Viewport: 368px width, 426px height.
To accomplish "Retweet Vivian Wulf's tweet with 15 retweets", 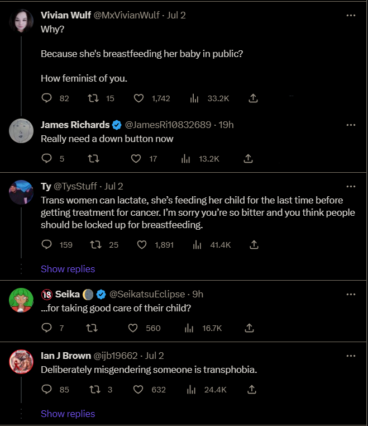I will coord(93,98).
